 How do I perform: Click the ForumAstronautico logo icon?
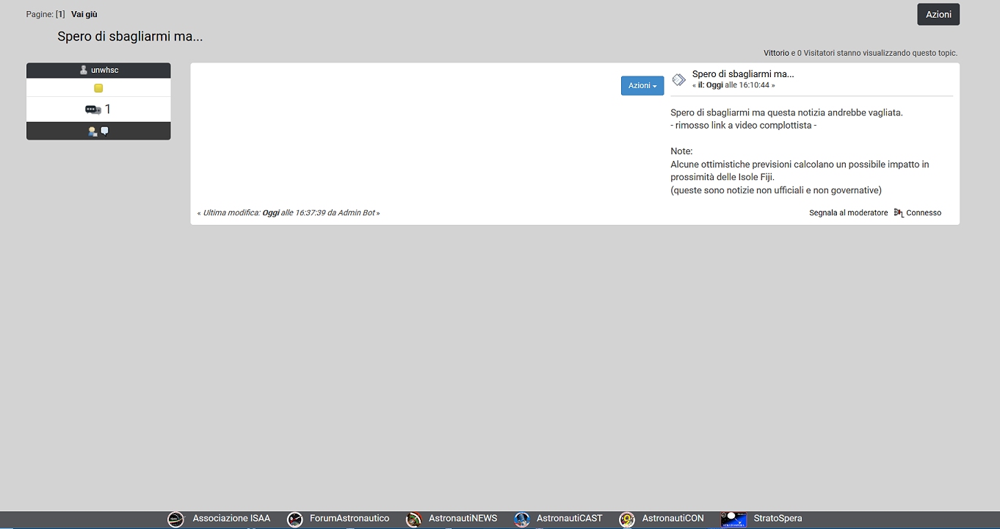[x=295, y=519]
